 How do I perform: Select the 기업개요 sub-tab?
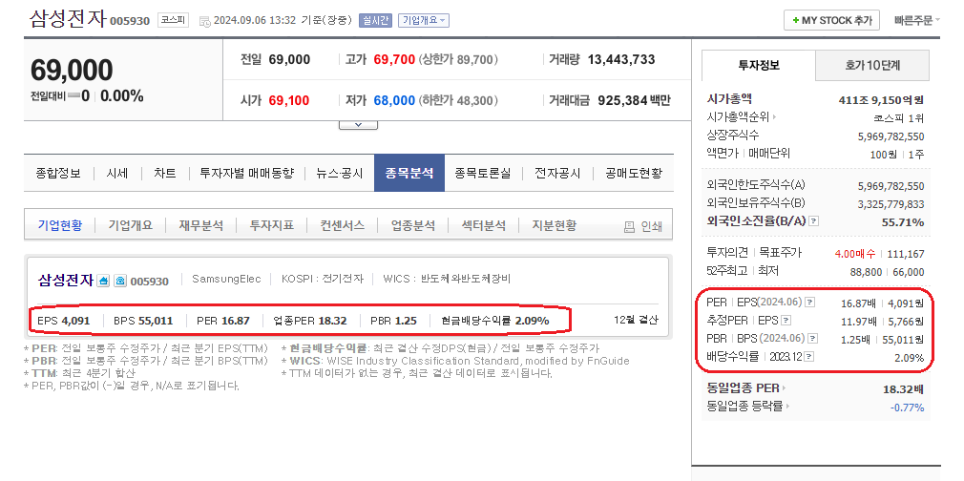131,226
